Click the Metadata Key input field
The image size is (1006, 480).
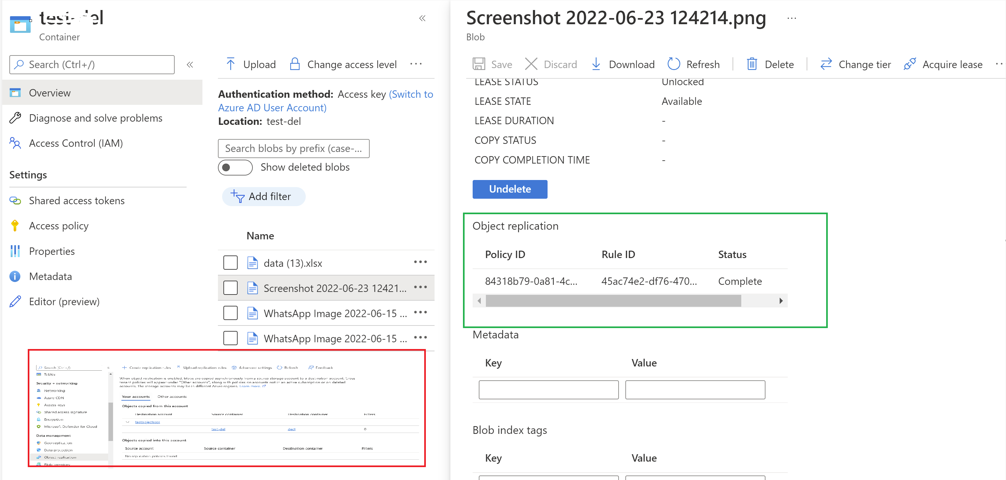pyautogui.click(x=548, y=389)
